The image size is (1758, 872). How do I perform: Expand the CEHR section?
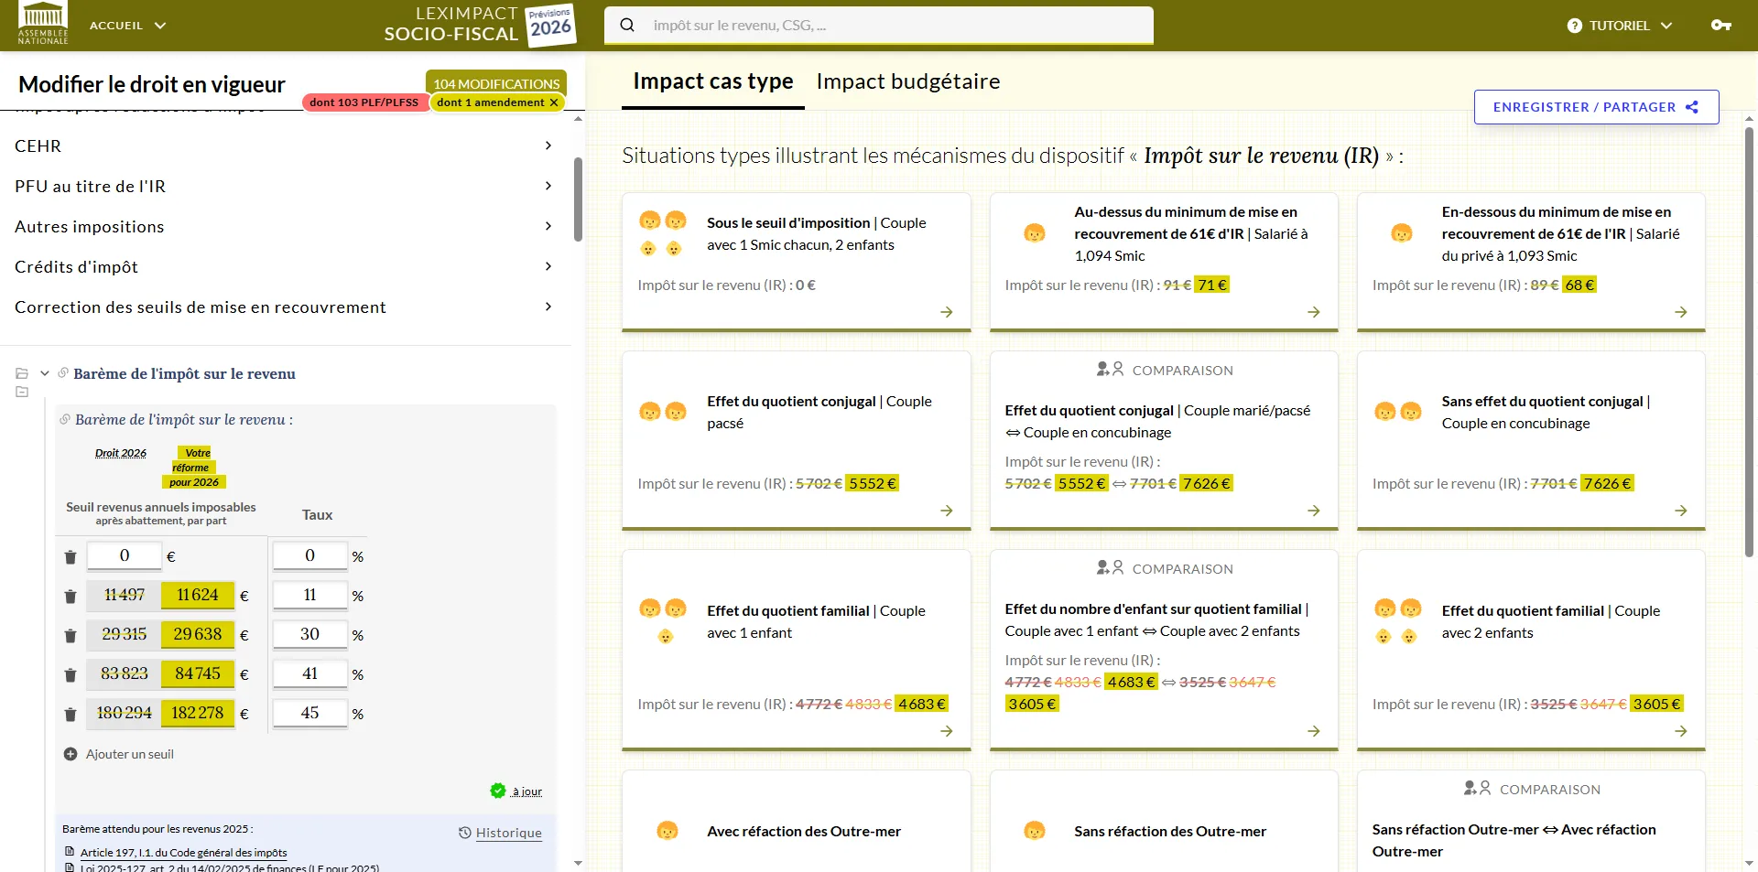pyautogui.click(x=548, y=145)
